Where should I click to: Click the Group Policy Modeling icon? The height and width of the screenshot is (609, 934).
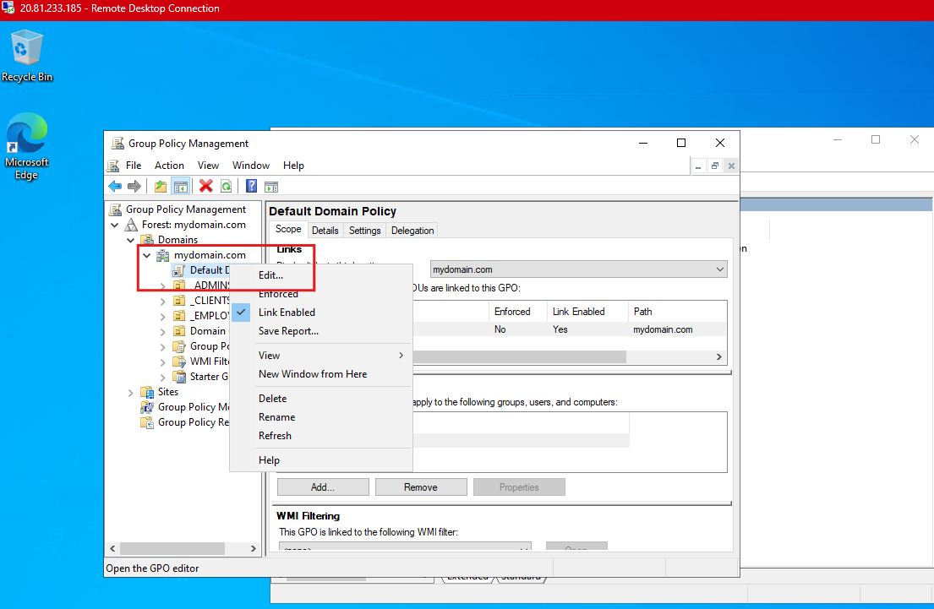click(146, 407)
